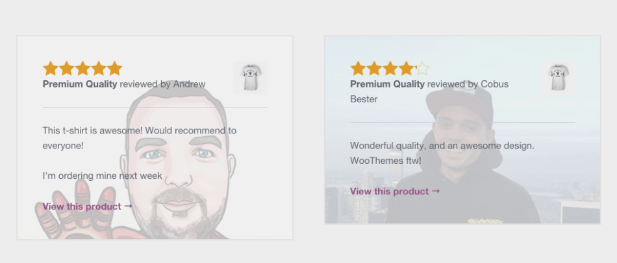617x263 pixels.
Task: Click the Premium Quality title in Cobus Bester's review
Action: [387, 84]
